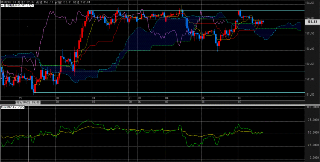Close the Ichimoku (一目均衡表) indicator
This screenshot has width=320, height=162.
tap(32, 6)
